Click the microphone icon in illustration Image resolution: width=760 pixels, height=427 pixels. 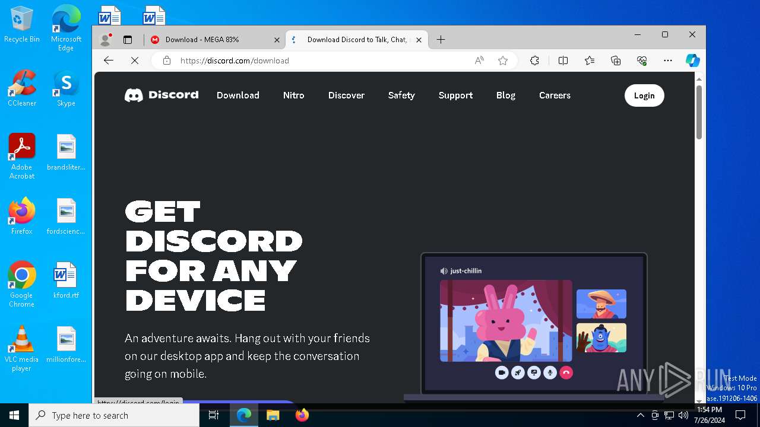click(550, 372)
